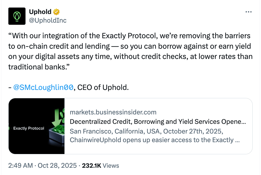Click the Exactly Protocol label on the thumbnail
The height and width of the screenshot is (175, 261).
tap(29, 128)
